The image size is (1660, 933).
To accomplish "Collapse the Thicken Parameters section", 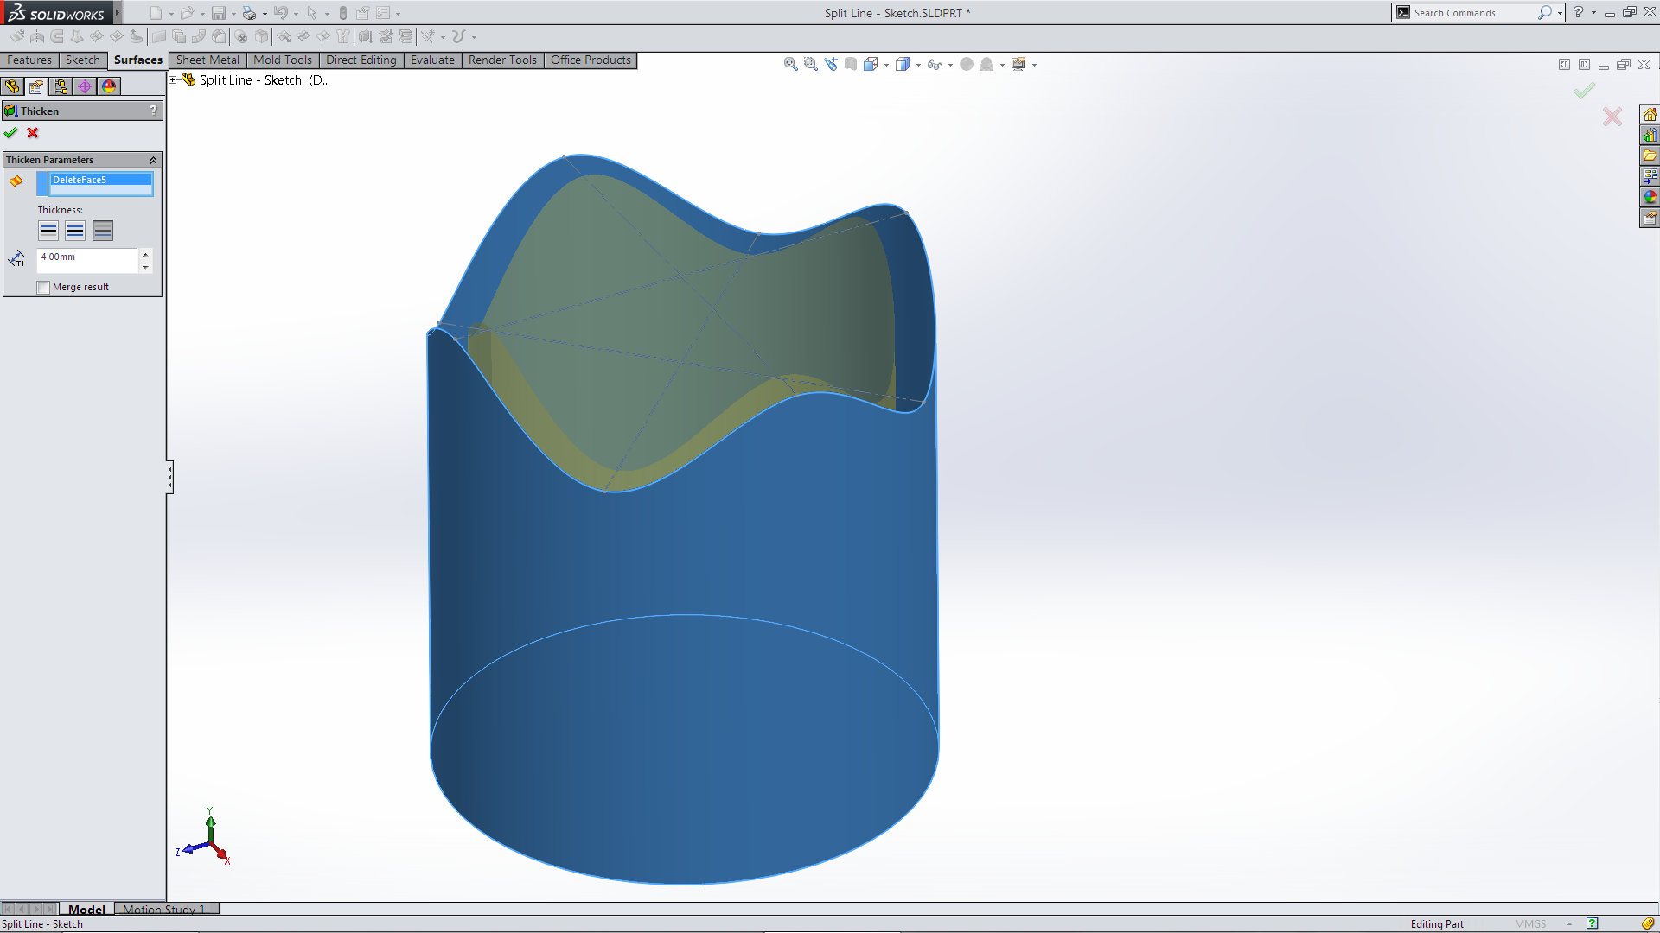I will click(x=153, y=160).
